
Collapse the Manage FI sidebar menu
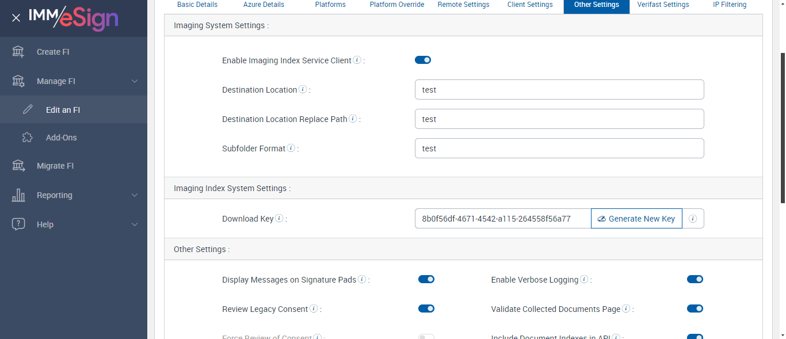[135, 81]
